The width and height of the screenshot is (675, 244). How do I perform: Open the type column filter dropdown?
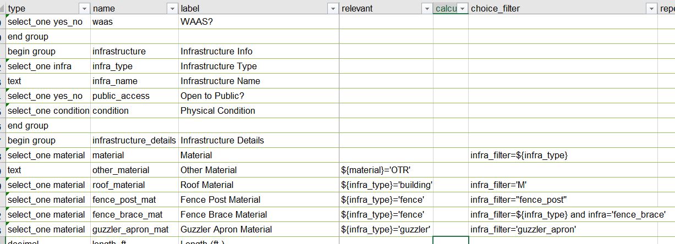point(84,9)
